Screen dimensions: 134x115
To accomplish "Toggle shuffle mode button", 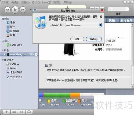I will (14, 112).
